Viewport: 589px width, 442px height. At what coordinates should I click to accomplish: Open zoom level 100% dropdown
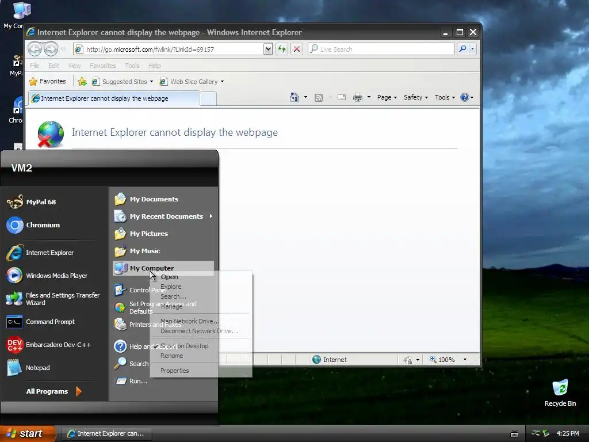tap(465, 360)
